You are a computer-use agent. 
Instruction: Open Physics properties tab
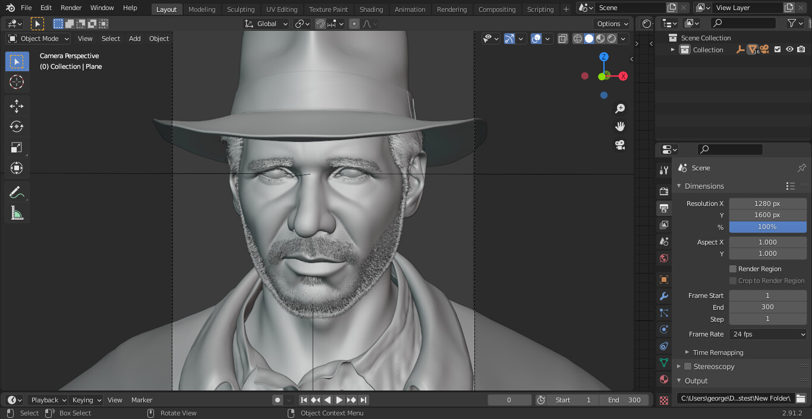[664, 329]
